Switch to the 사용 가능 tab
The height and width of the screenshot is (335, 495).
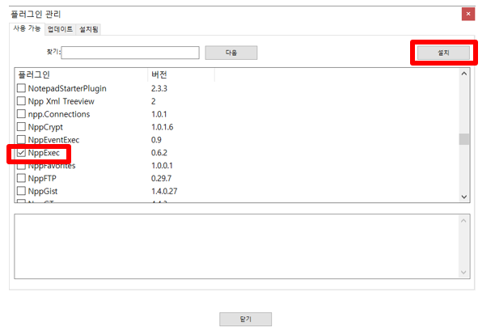coord(27,29)
